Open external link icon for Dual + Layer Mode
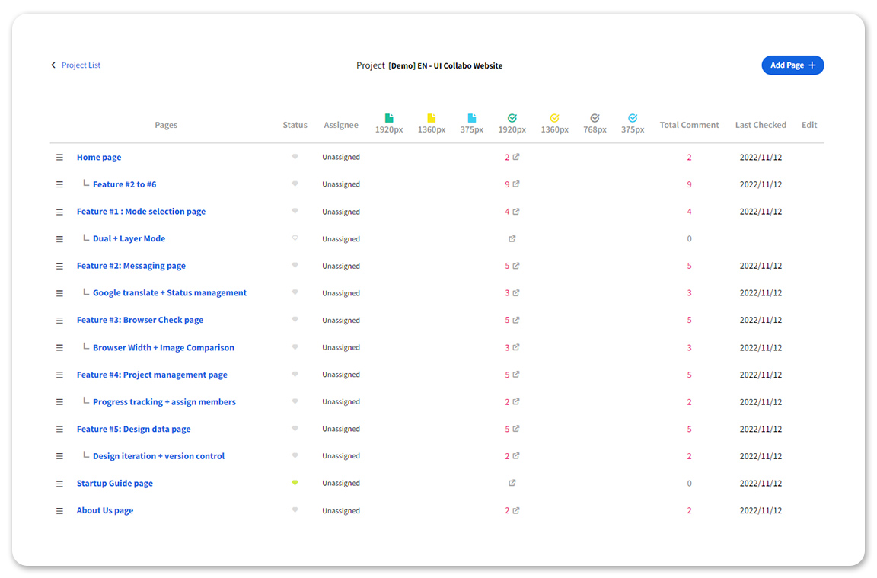The height and width of the screenshot is (578, 877). click(x=512, y=239)
